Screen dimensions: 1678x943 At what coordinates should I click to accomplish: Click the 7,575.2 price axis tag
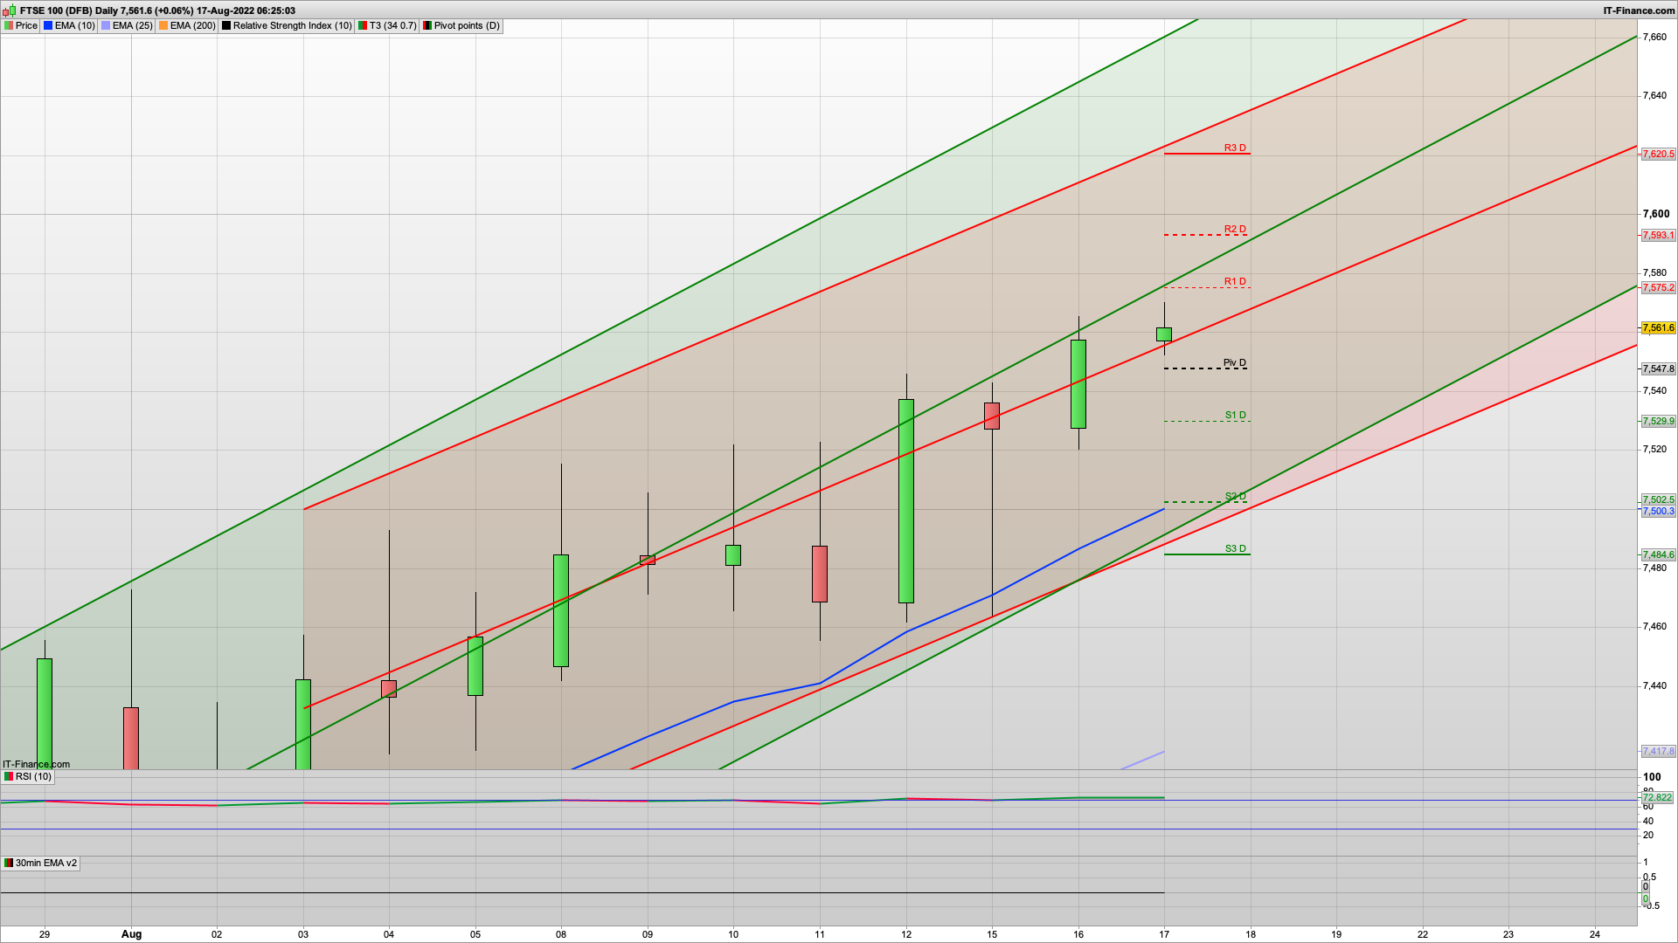(1658, 287)
